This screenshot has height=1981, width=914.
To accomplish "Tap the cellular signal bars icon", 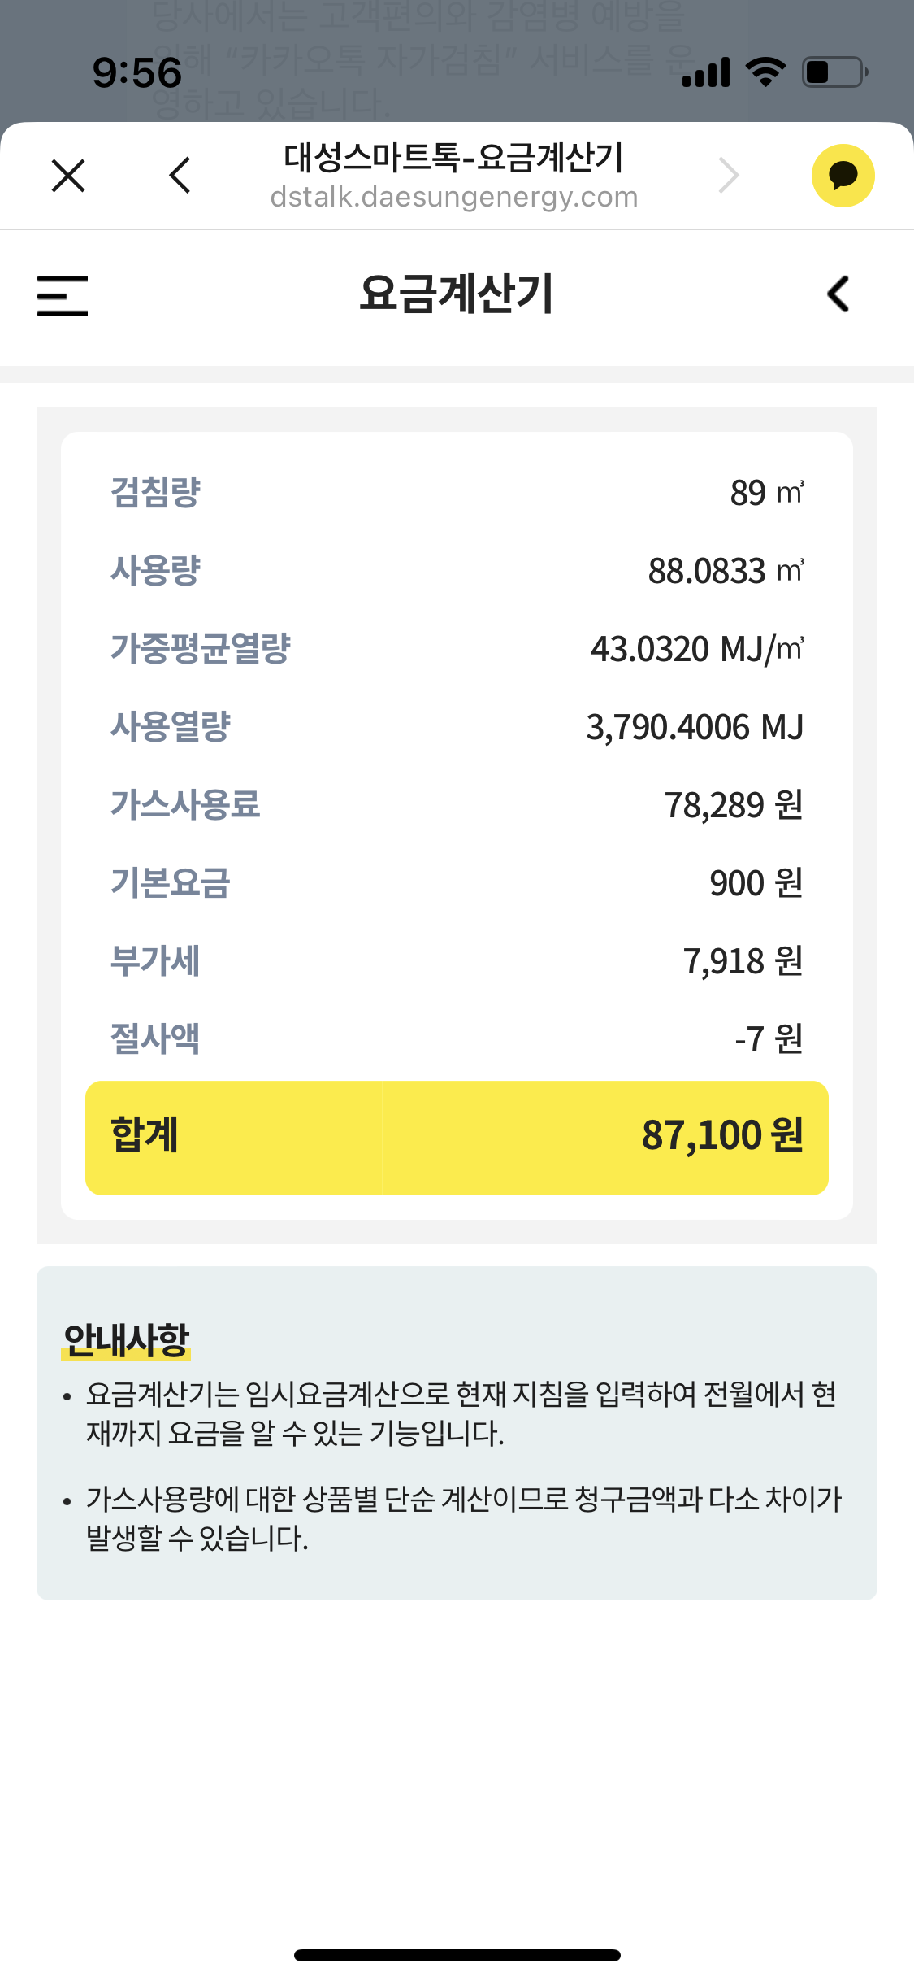I will click(x=706, y=72).
